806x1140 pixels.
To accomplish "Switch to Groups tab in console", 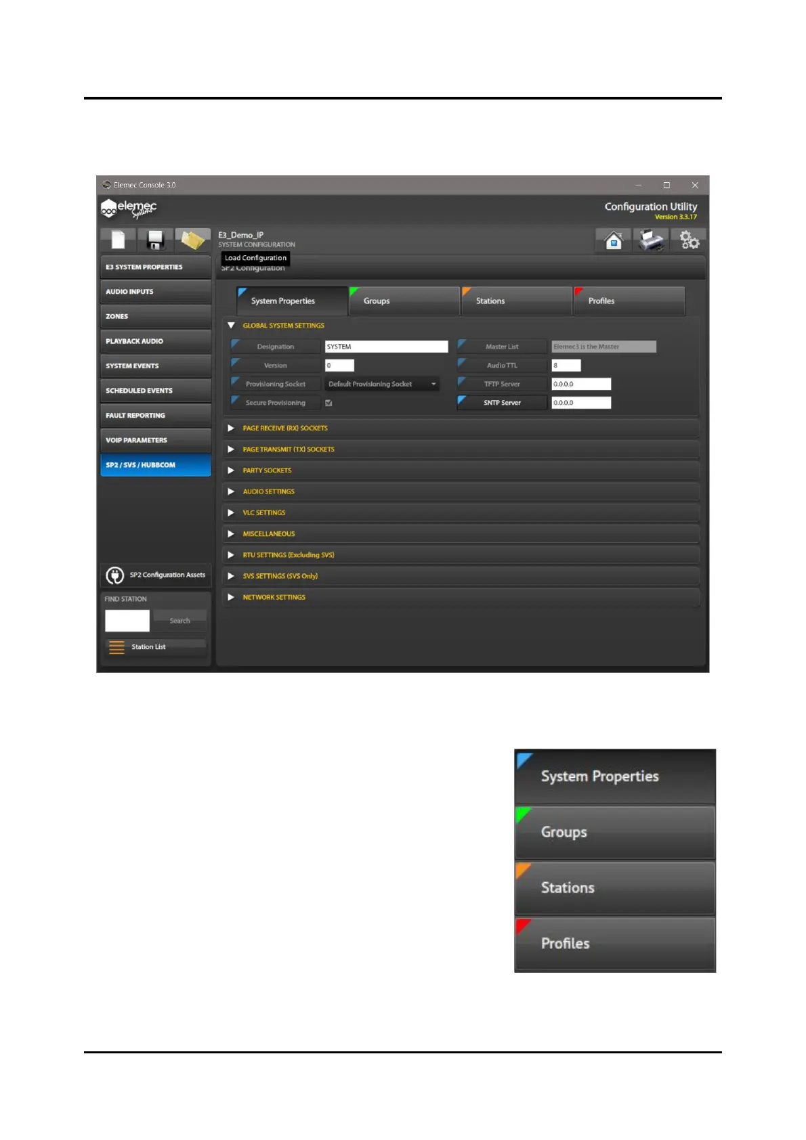I will pos(404,301).
